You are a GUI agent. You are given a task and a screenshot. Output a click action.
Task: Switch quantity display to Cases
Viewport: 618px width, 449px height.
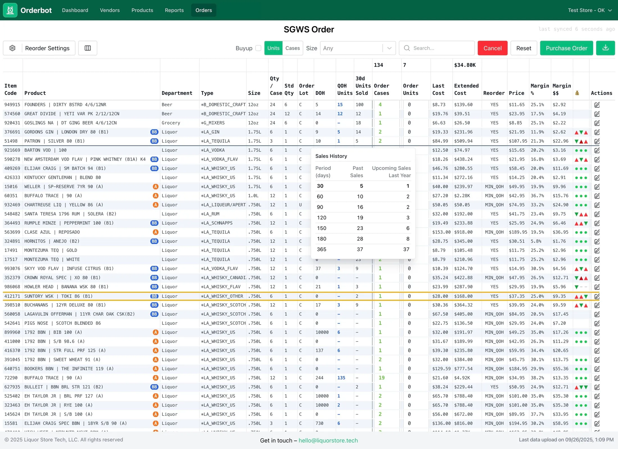coord(292,48)
